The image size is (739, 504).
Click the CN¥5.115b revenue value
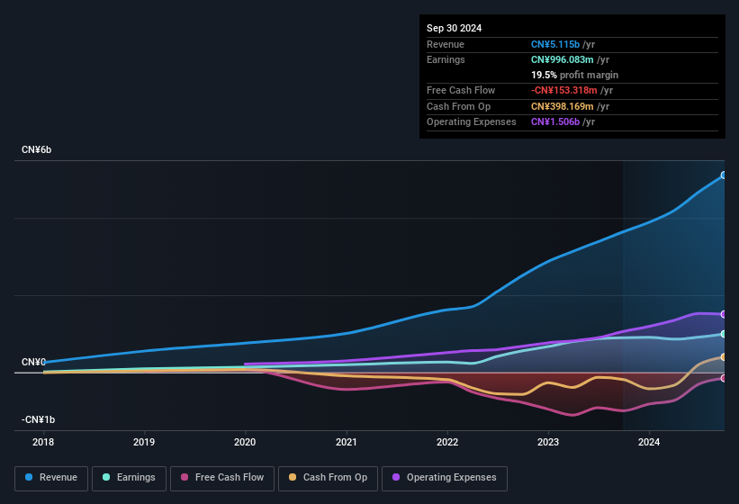(x=555, y=44)
